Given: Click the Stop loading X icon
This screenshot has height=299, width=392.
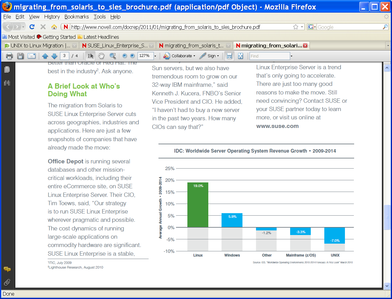Looking at the screenshot, I should tap(43, 27).
